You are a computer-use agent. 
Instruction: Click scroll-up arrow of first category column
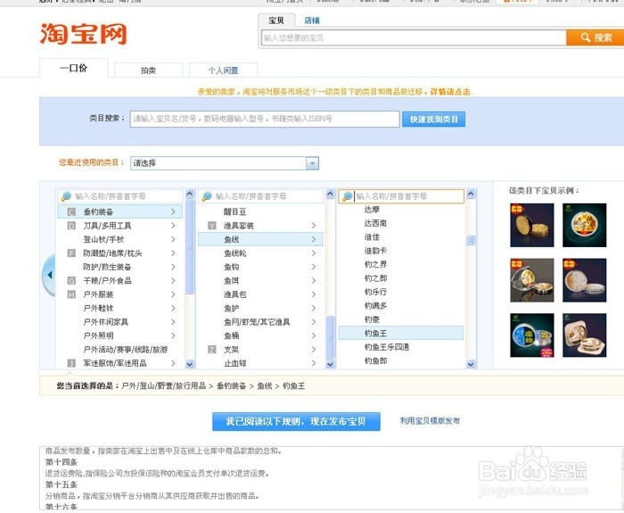[190, 194]
